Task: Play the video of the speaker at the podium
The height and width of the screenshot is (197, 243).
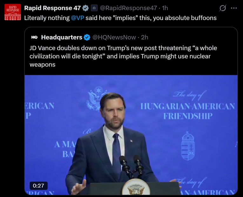Action: tap(131, 135)
